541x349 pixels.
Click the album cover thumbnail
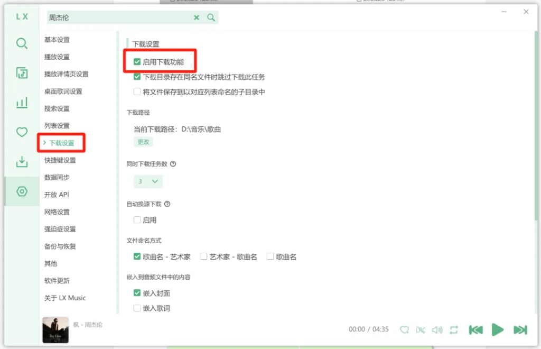pos(55,330)
